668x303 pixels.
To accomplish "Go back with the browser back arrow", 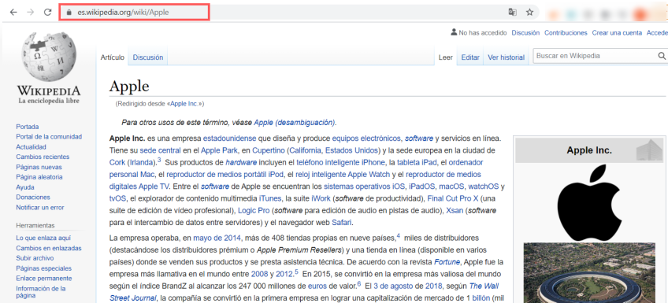I will (x=13, y=13).
